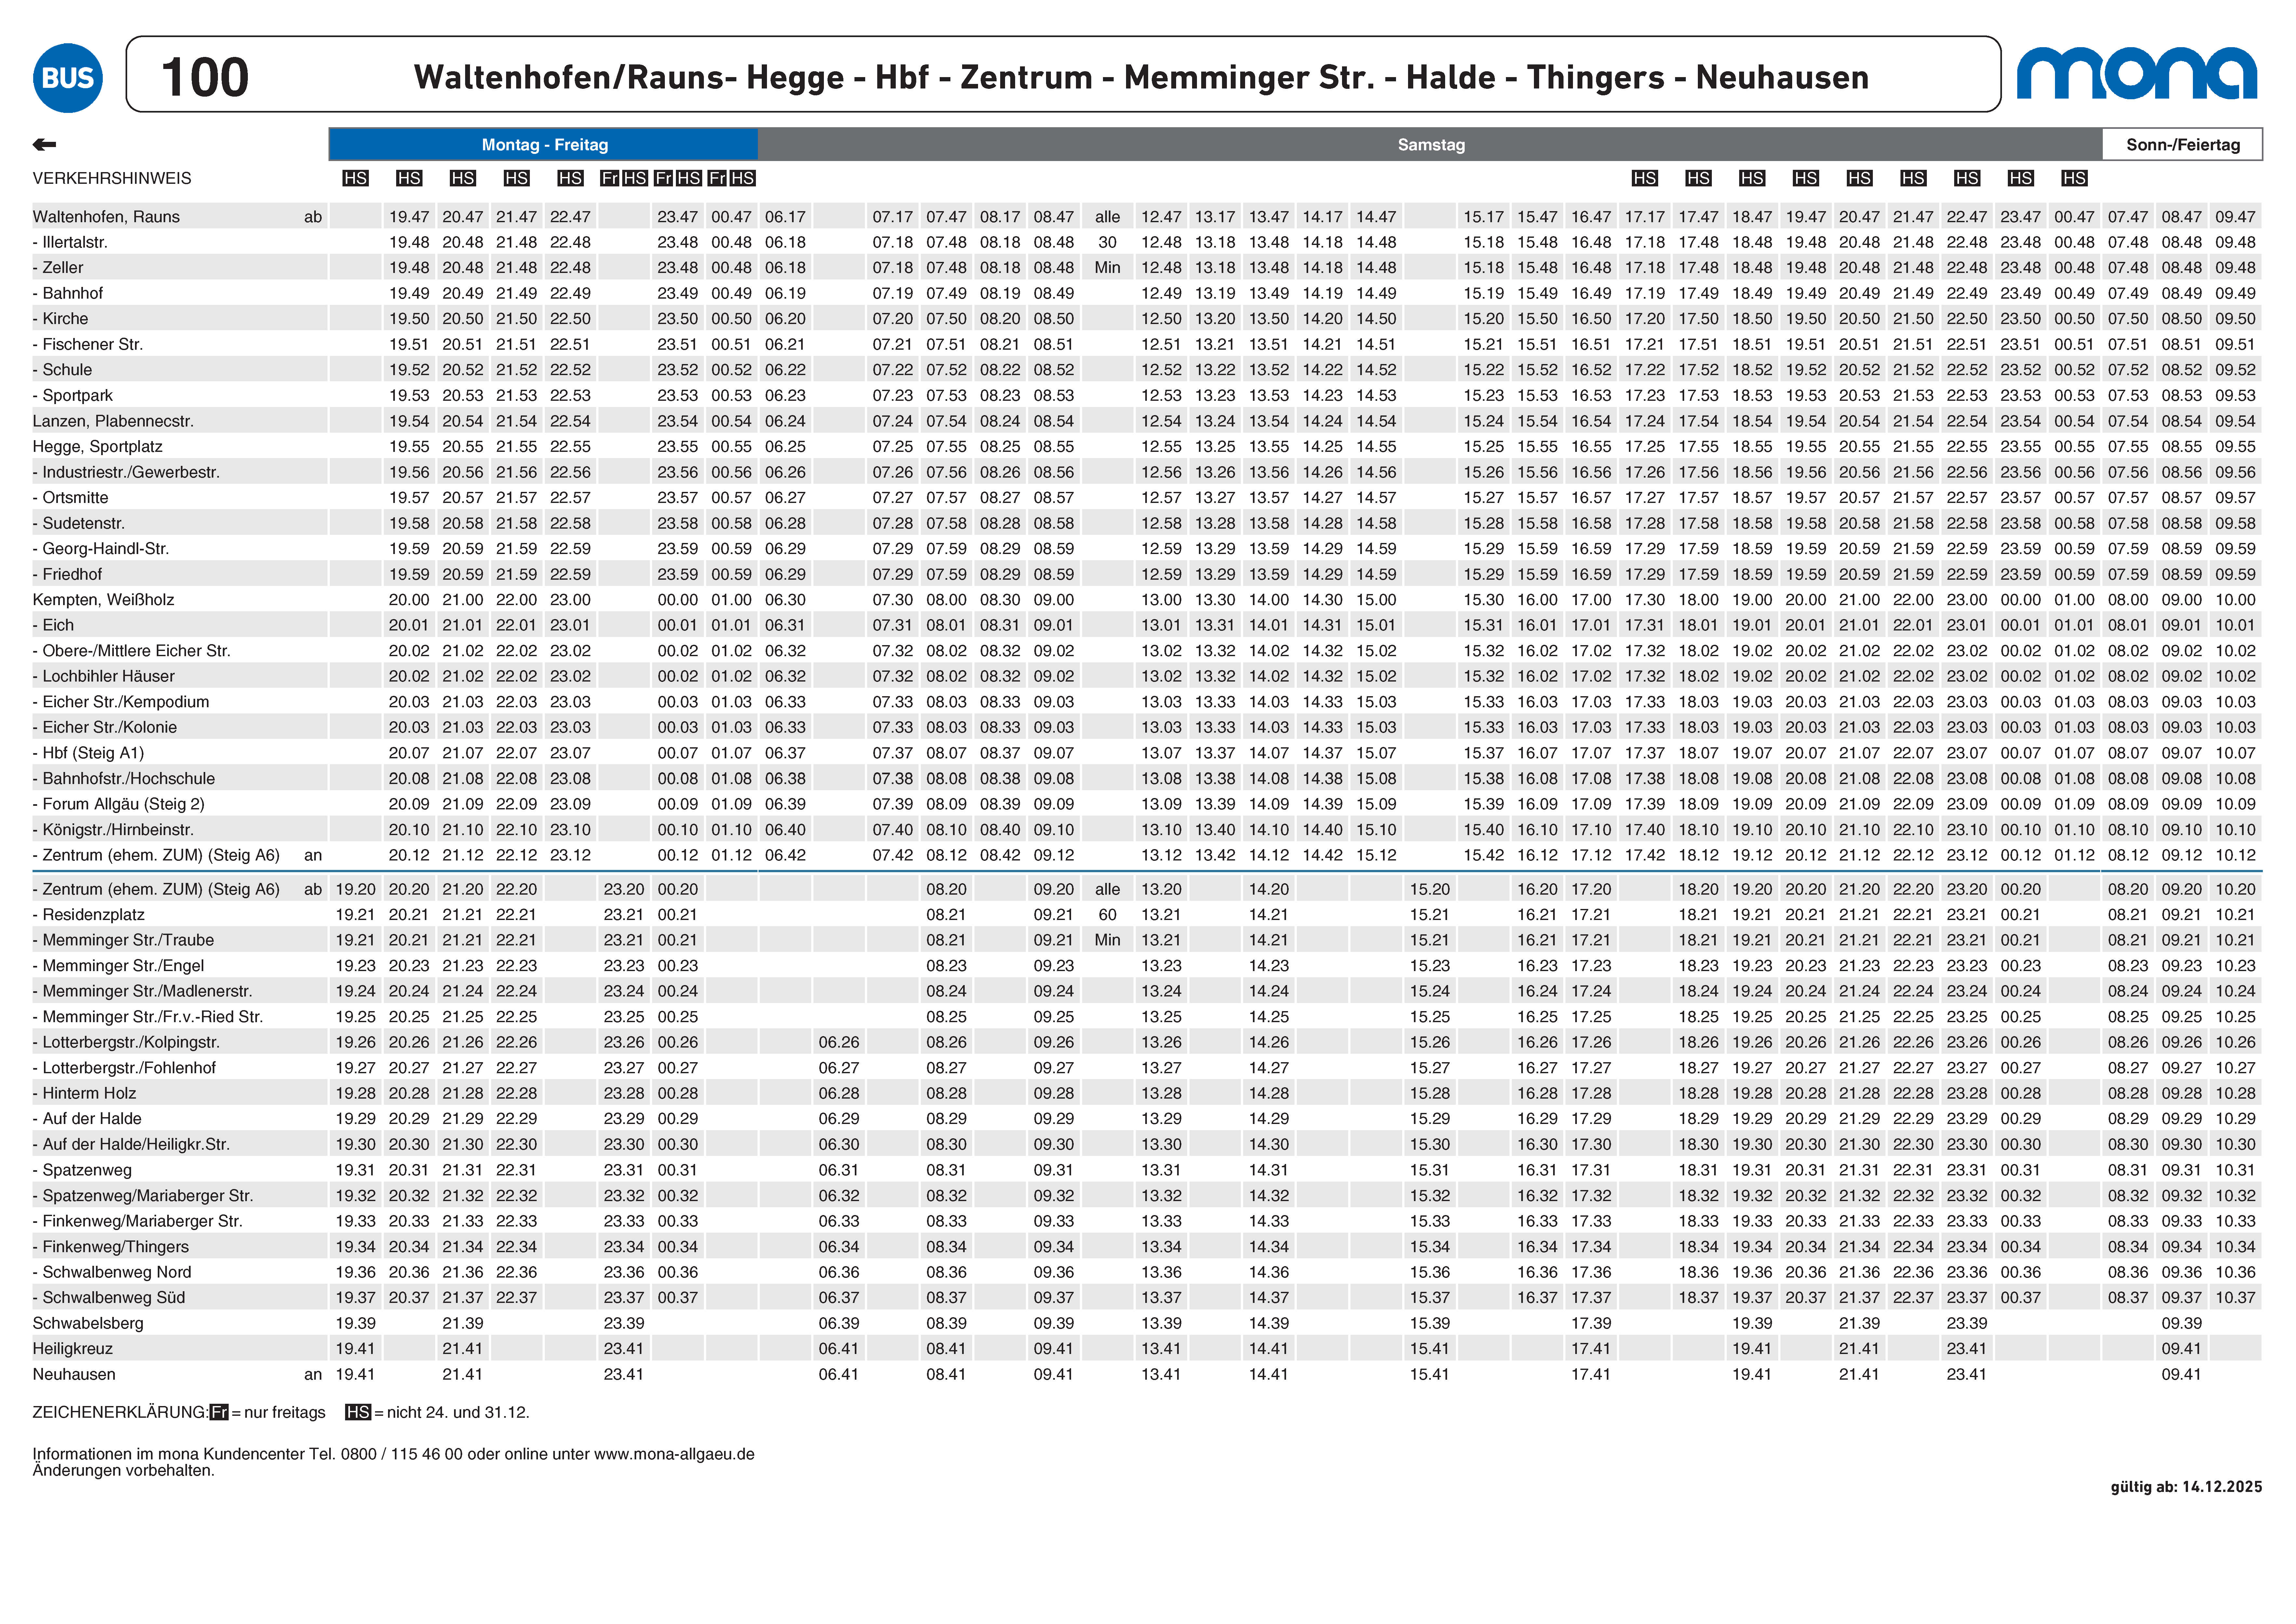Click the left-pointing direction arrow

(44, 145)
